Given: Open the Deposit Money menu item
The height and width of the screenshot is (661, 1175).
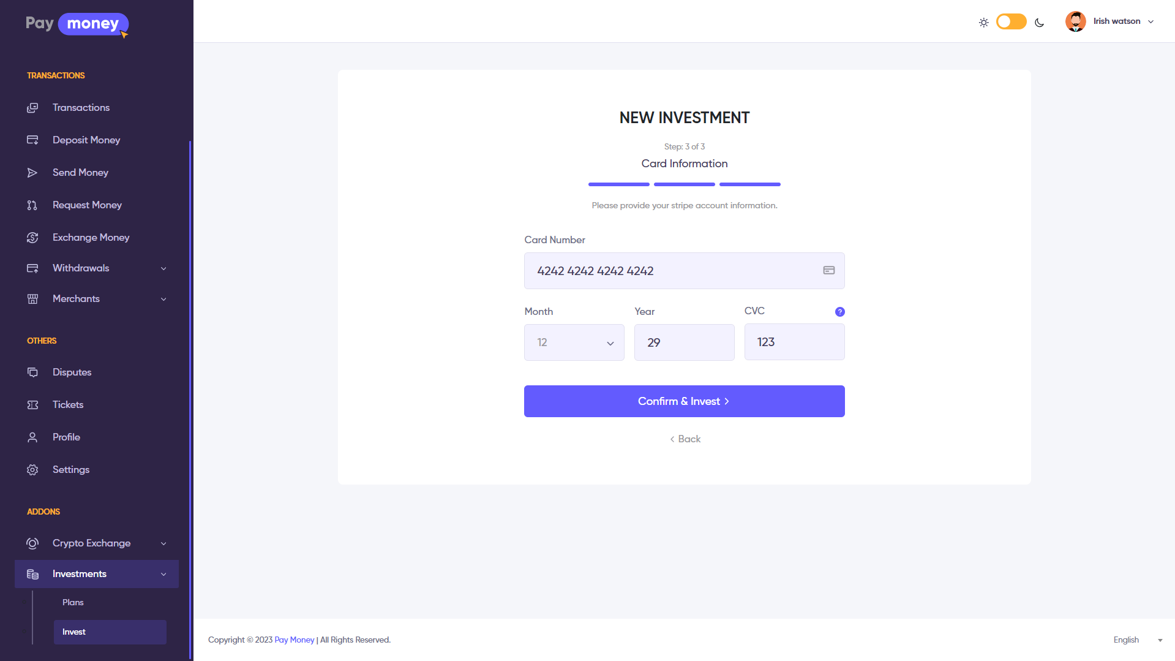Looking at the screenshot, I should coord(86,140).
